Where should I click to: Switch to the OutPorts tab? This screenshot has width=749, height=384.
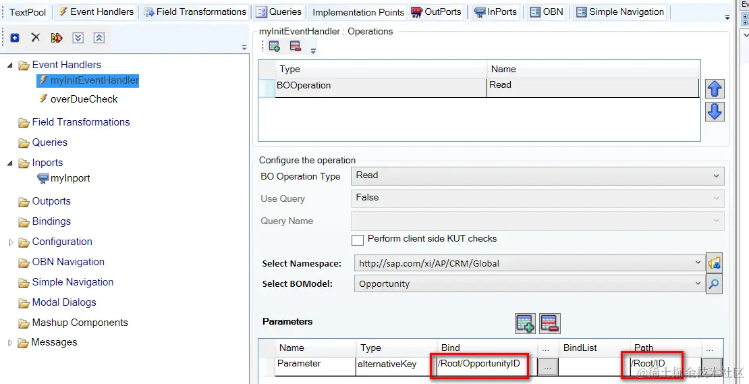(437, 12)
